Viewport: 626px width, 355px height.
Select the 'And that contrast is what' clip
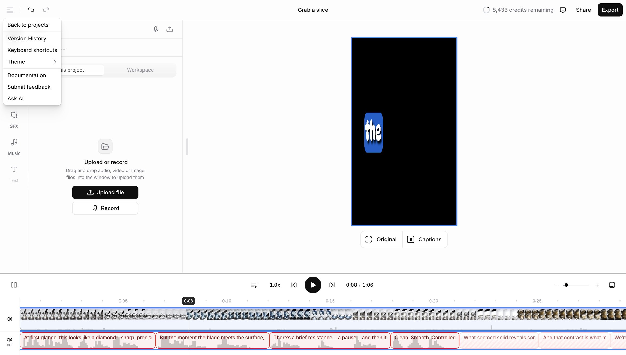point(575,340)
